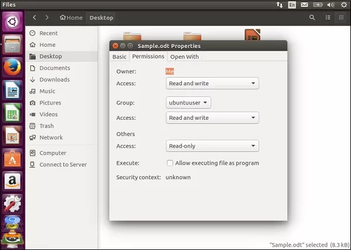Open the Owner access dropdown
The width and height of the screenshot is (351, 250).
tap(212, 84)
